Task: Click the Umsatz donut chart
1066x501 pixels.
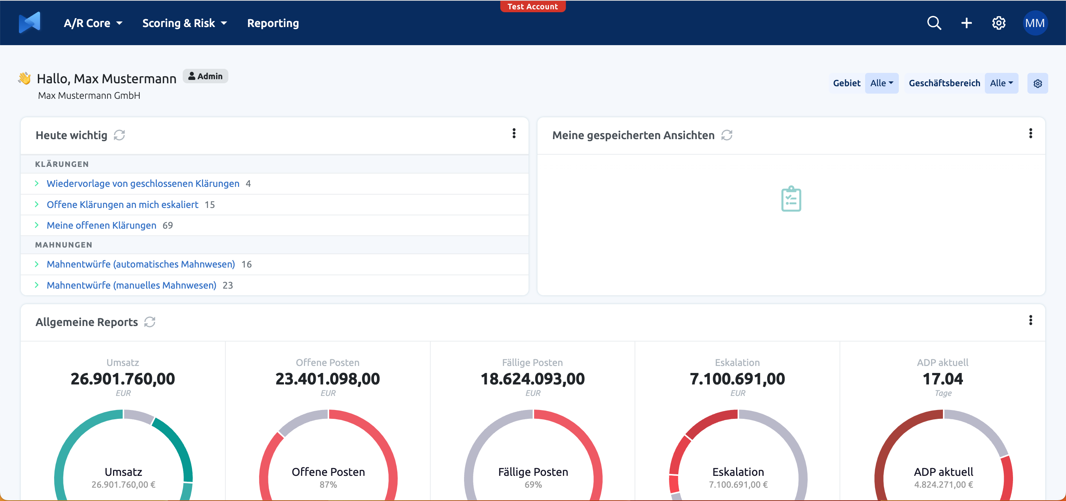Action: [x=123, y=455]
